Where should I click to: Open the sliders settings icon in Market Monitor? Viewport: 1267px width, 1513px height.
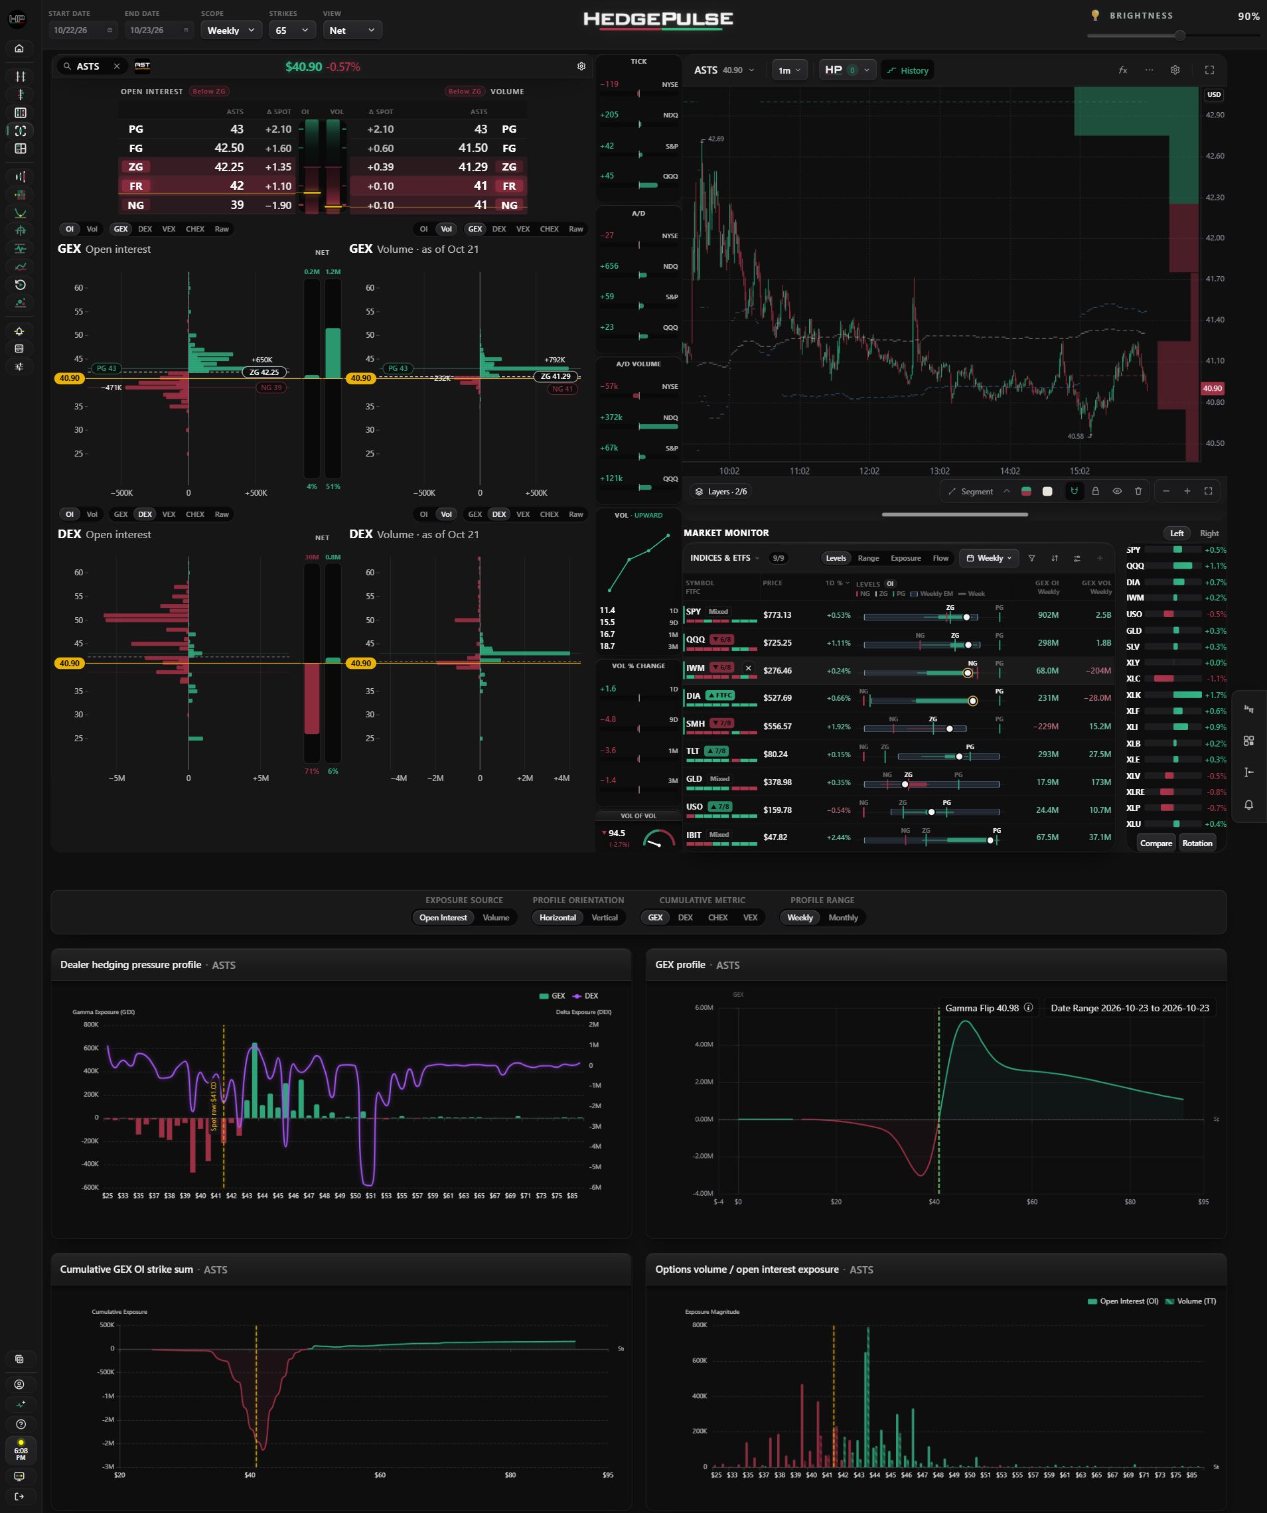pos(1077,558)
